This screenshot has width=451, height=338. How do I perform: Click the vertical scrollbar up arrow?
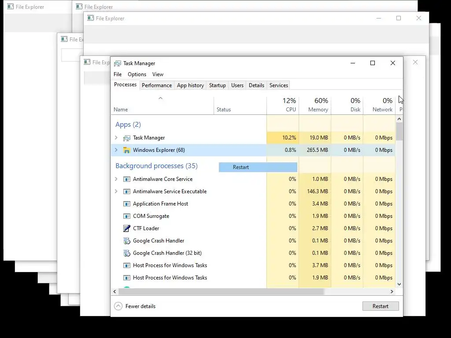[399, 119]
